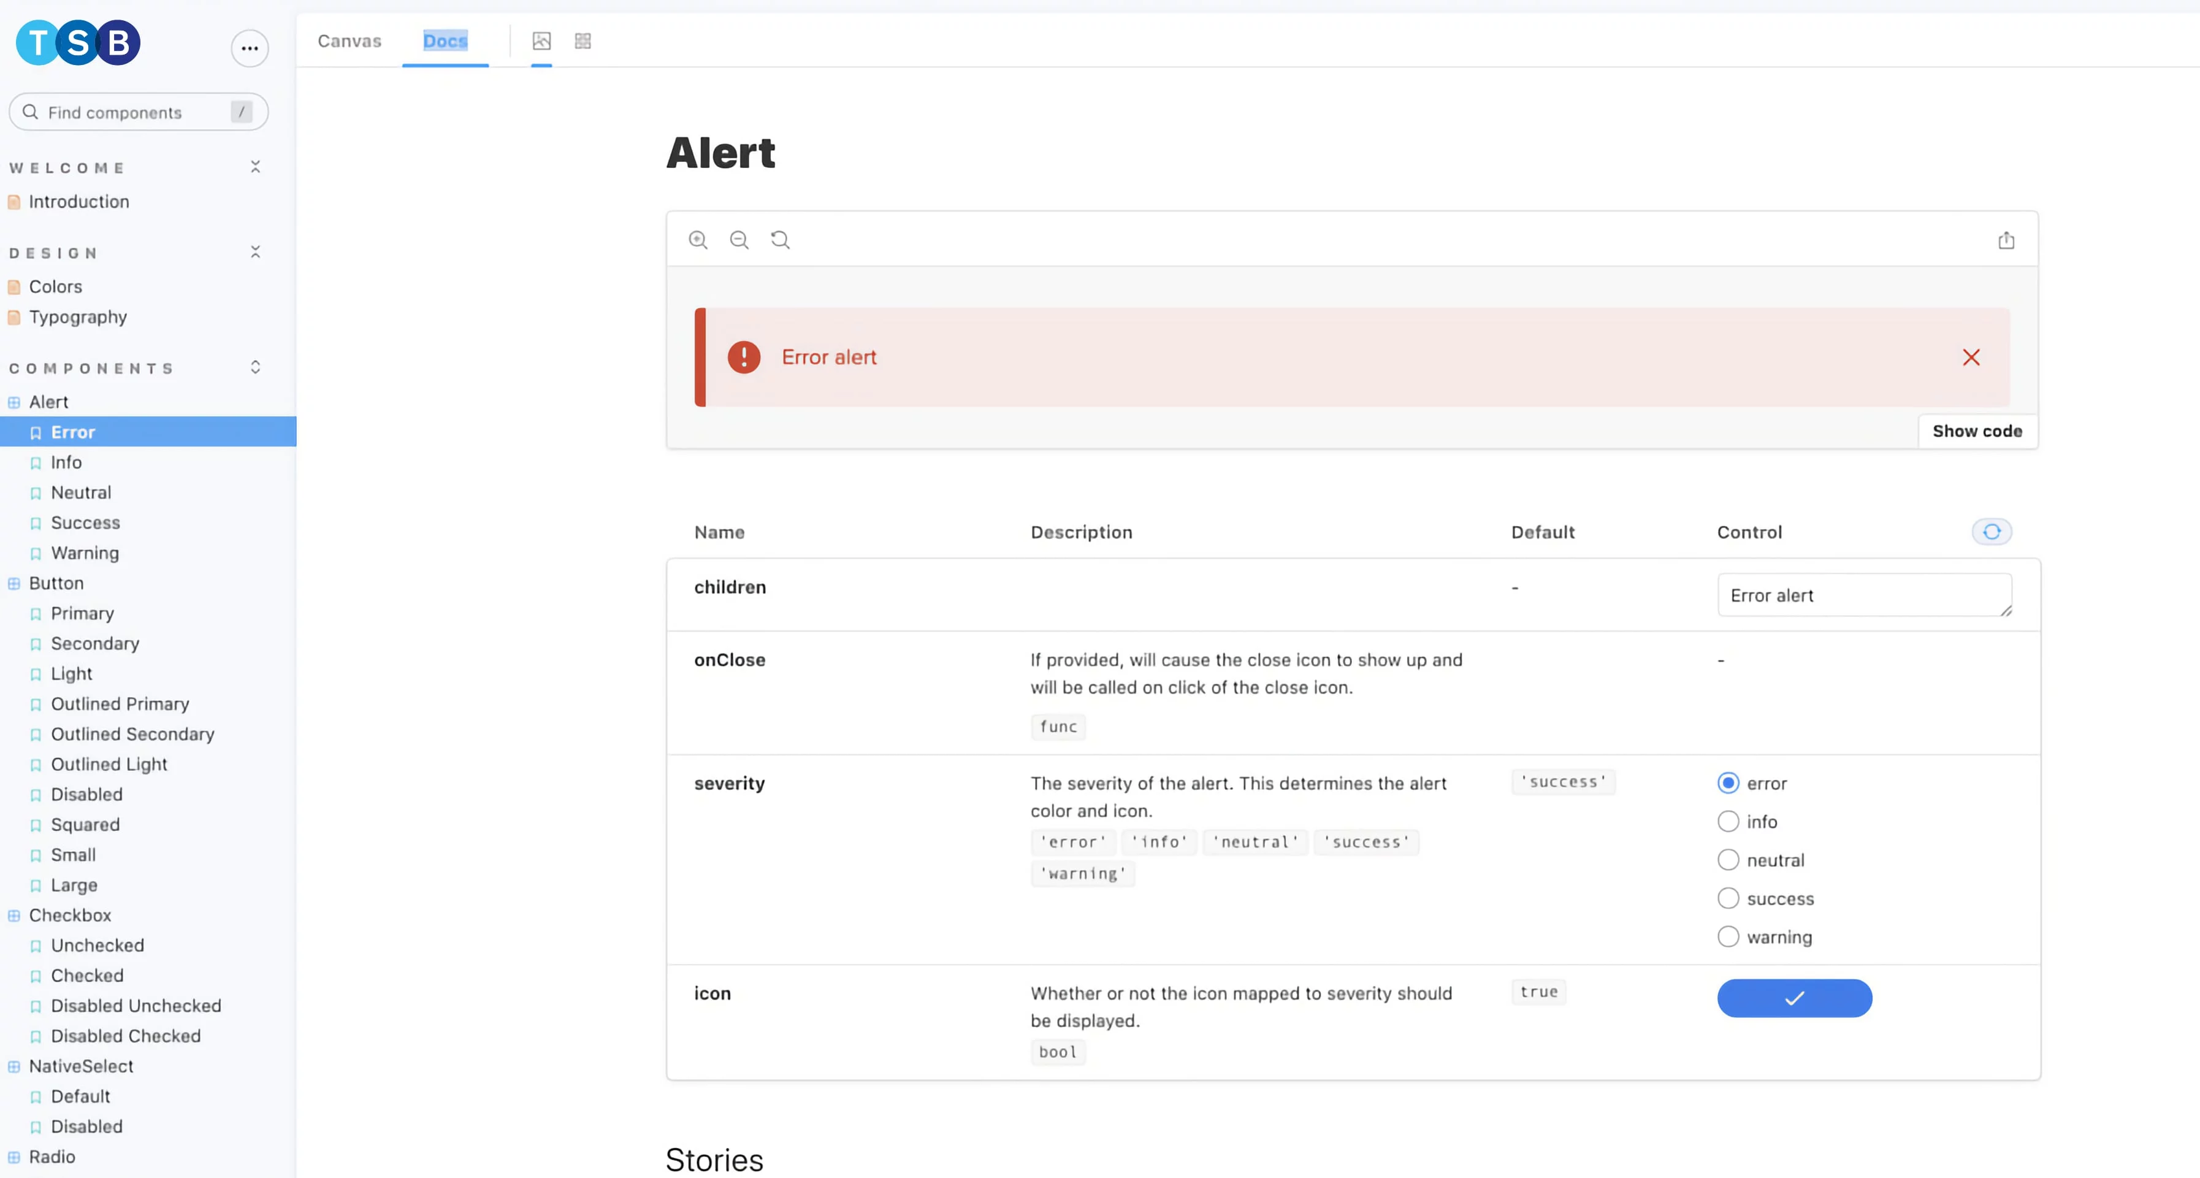Expand the COMPONENTS sidebar section
This screenshot has height=1178, width=2200.
click(254, 367)
